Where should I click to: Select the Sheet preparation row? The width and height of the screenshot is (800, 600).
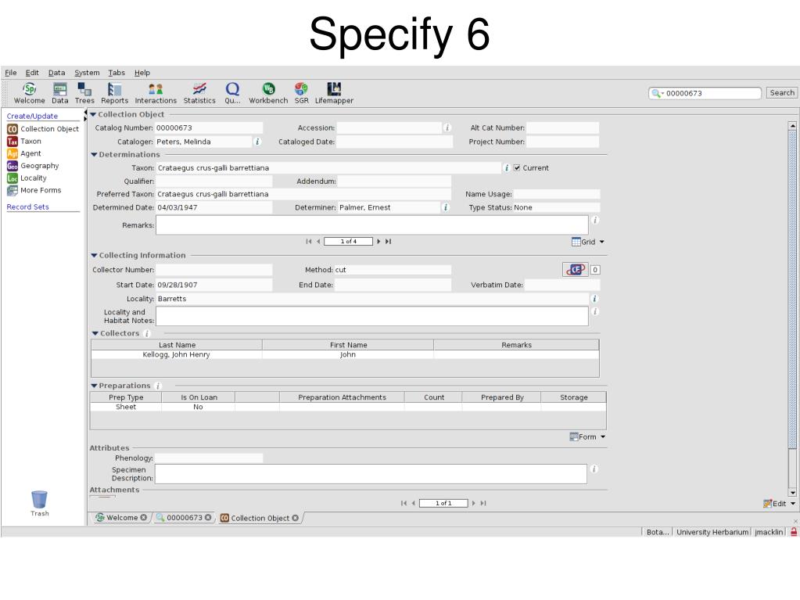[x=348, y=407]
